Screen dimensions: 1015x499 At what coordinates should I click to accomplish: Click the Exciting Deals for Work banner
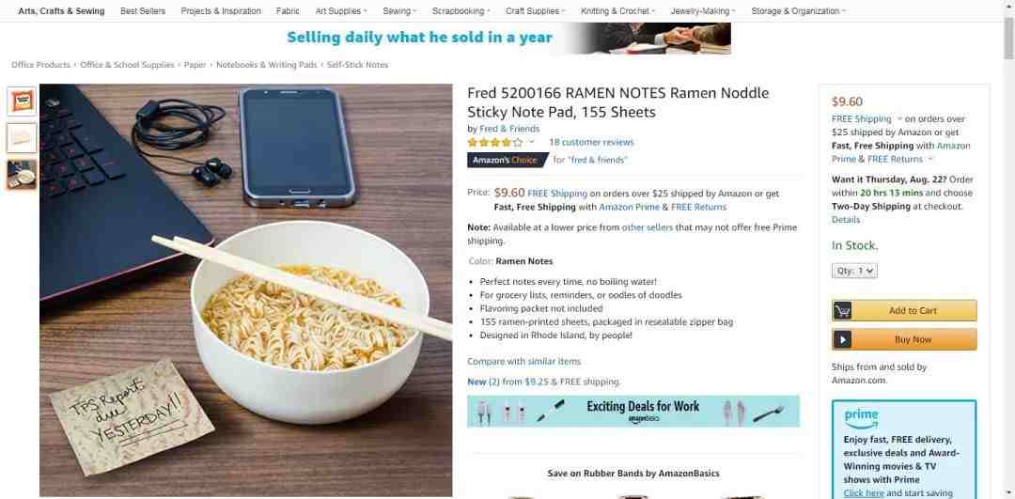point(633,412)
